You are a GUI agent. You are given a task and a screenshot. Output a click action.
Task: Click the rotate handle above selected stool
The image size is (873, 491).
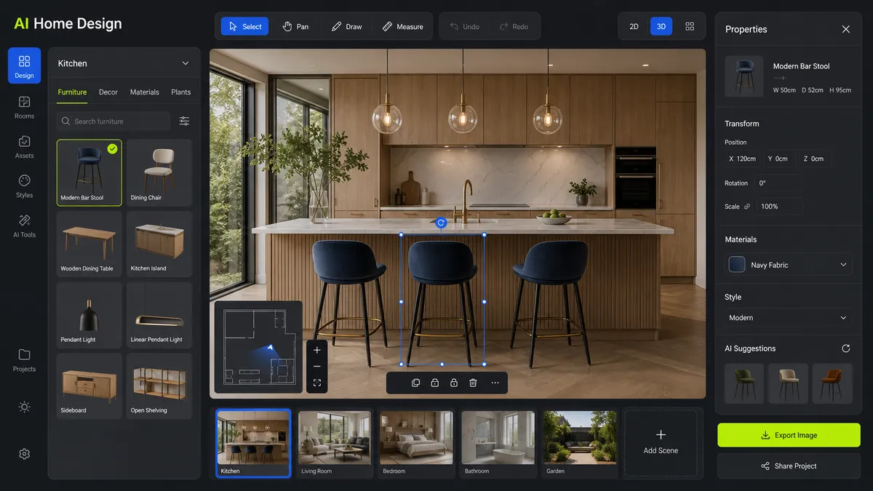[x=441, y=223]
